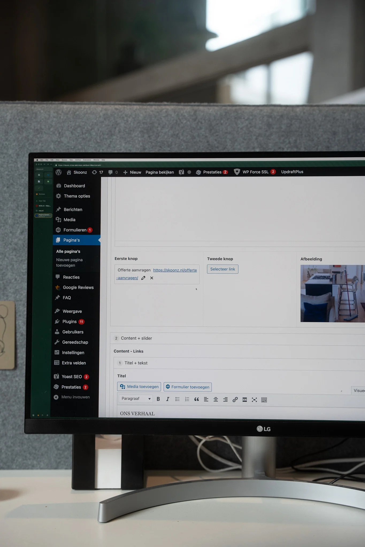Open the Media library menu
The height and width of the screenshot is (547, 365).
point(66,220)
